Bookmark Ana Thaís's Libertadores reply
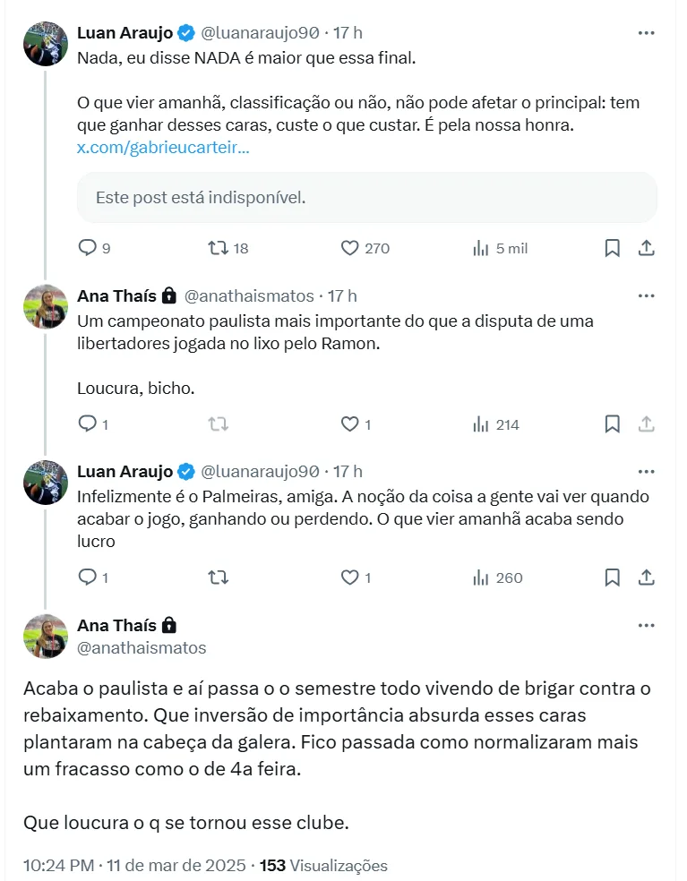The height and width of the screenshot is (881, 687). 612,424
